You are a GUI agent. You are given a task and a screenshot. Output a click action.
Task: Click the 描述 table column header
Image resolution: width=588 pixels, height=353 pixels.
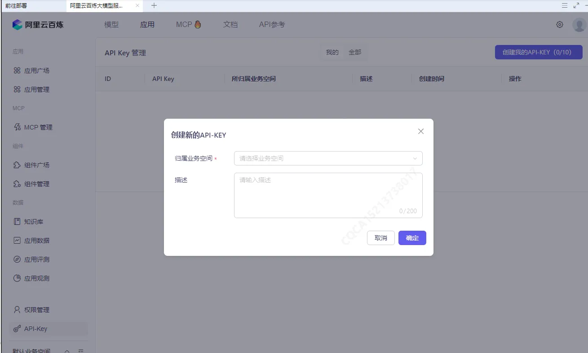367,79
